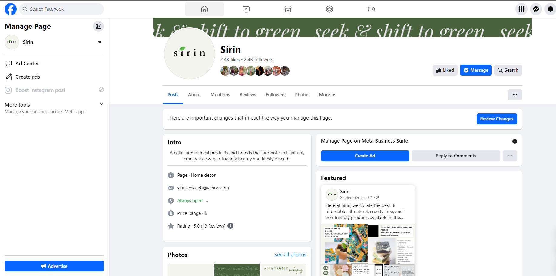Open the Notifications bell icon

pos(550,9)
